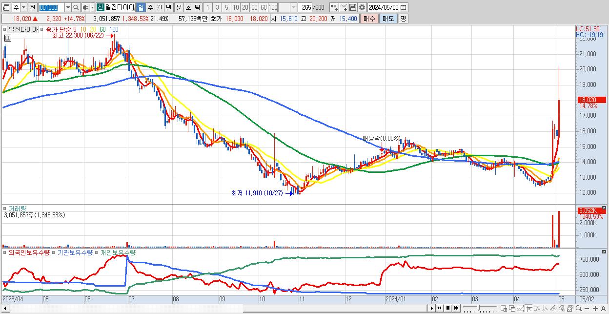Viewport: 609px width, 314px height.
Task: Select the tick 틱 period tab
Action: pos(197,7)
